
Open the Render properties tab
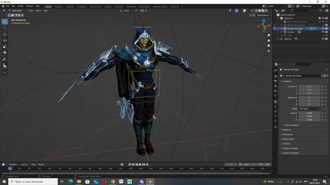[x=276, y=76]
